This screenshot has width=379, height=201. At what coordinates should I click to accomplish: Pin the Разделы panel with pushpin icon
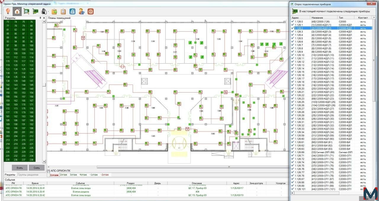(41, 18)
